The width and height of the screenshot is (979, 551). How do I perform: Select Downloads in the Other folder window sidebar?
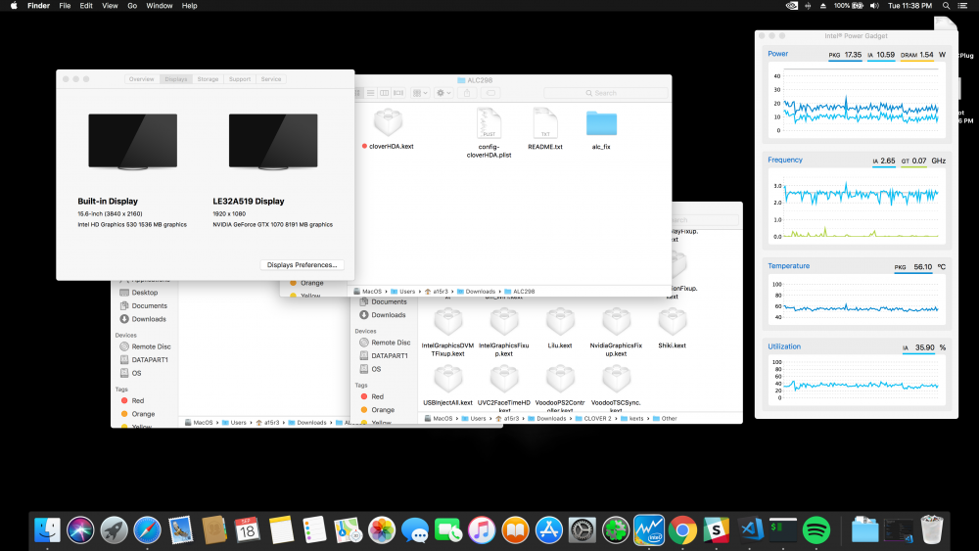click(x=389, y=315)
